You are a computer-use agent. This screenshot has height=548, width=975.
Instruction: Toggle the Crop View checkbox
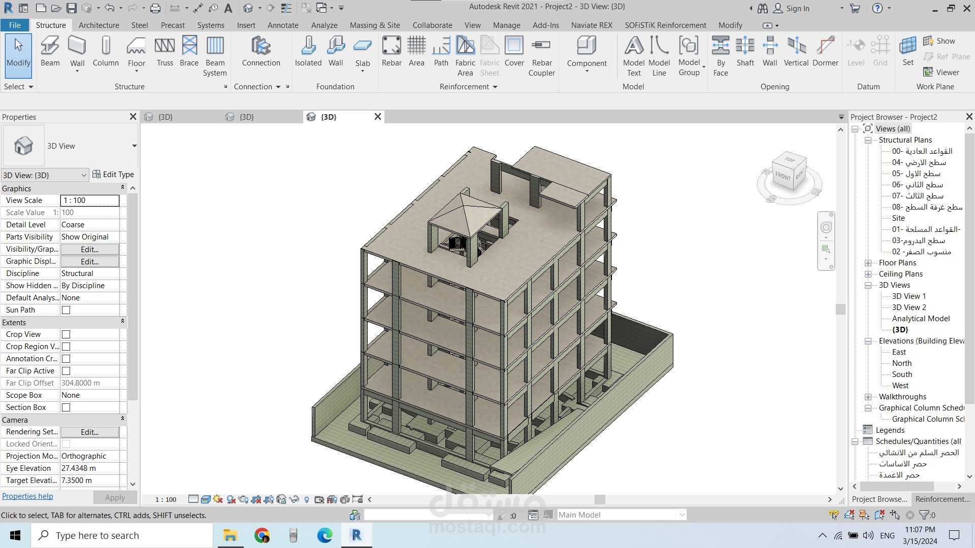click(x=66, y=334)
